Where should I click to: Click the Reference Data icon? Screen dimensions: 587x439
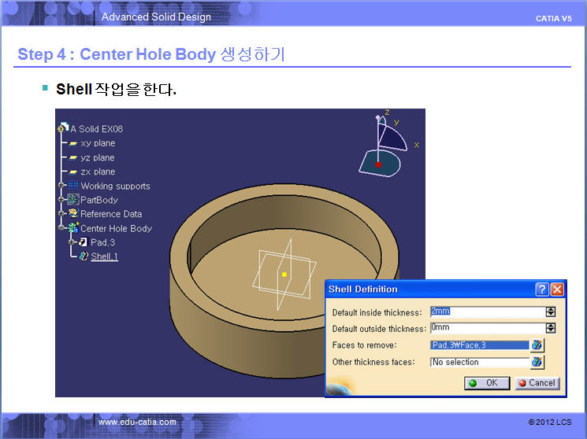[73, 214]
